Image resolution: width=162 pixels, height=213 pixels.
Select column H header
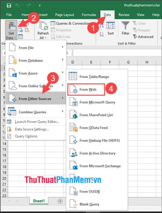(147, 62)
